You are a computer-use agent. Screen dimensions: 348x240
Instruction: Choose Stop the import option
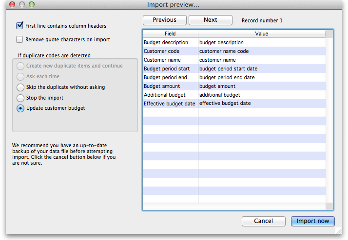coord(20,98)
